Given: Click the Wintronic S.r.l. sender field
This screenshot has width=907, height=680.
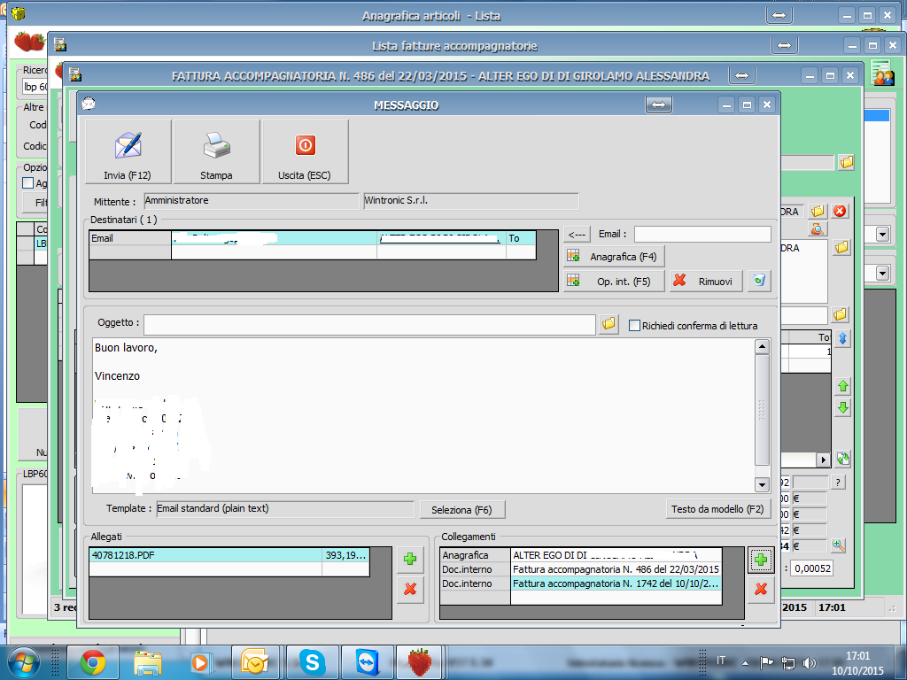Looking at the screenshot, I should (x=471, y=201).
